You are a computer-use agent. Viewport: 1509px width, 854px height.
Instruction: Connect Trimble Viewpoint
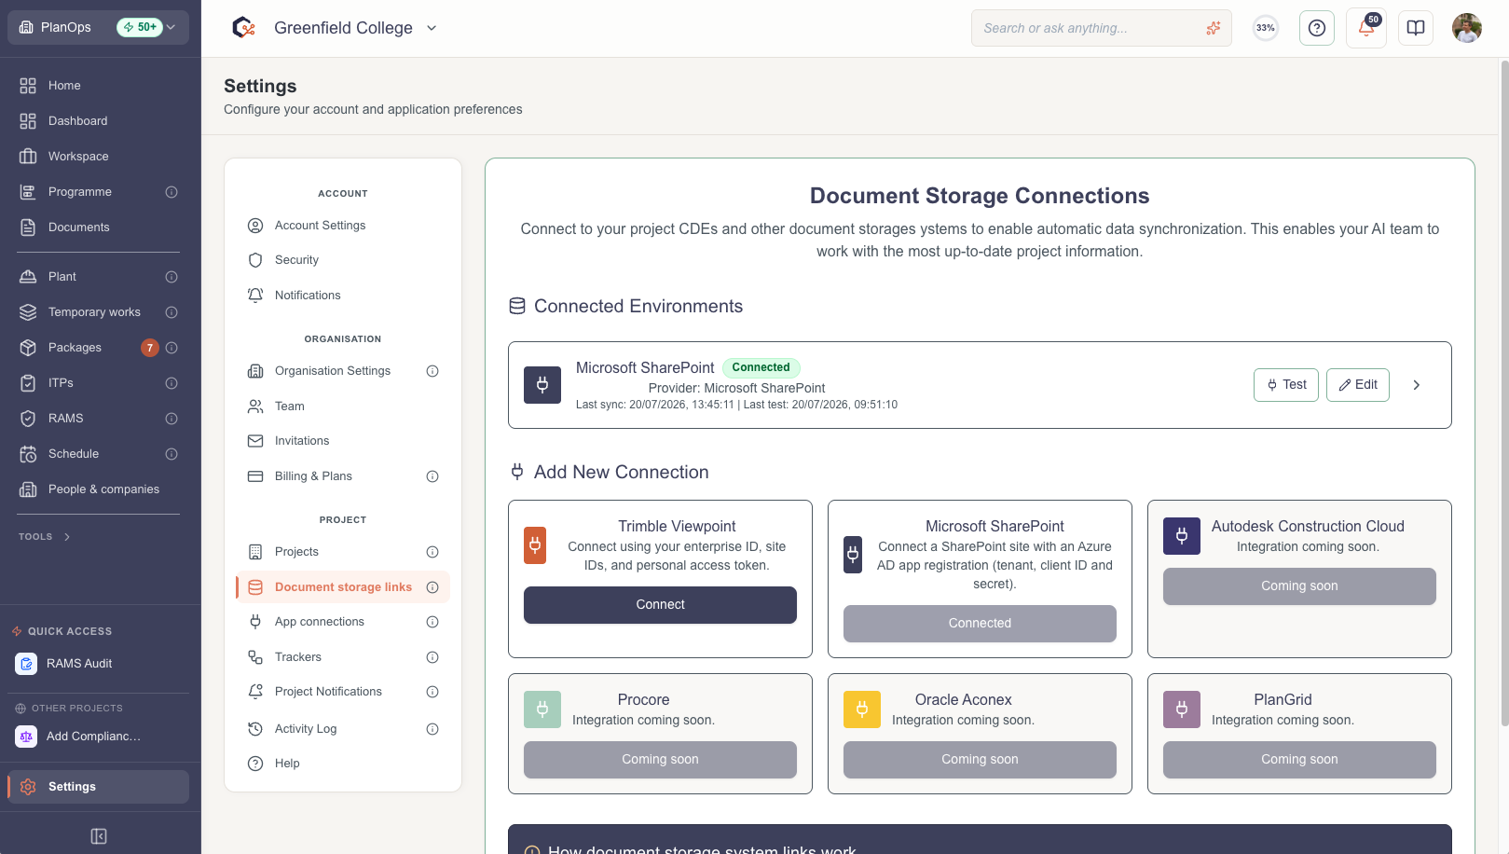[660, 605]
